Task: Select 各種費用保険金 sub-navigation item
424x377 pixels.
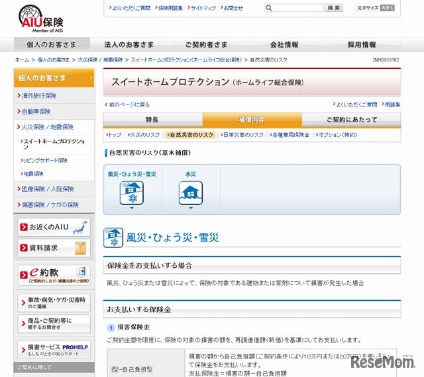Action: tap(290, 135)
